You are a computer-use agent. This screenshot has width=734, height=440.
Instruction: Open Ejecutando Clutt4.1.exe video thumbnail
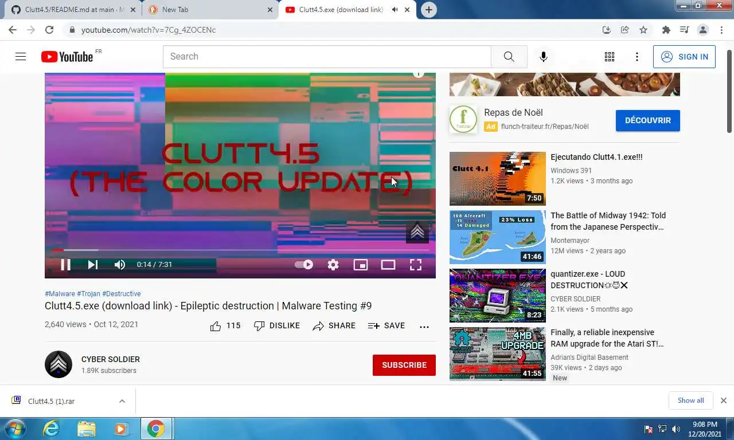[x=498, y=179]
